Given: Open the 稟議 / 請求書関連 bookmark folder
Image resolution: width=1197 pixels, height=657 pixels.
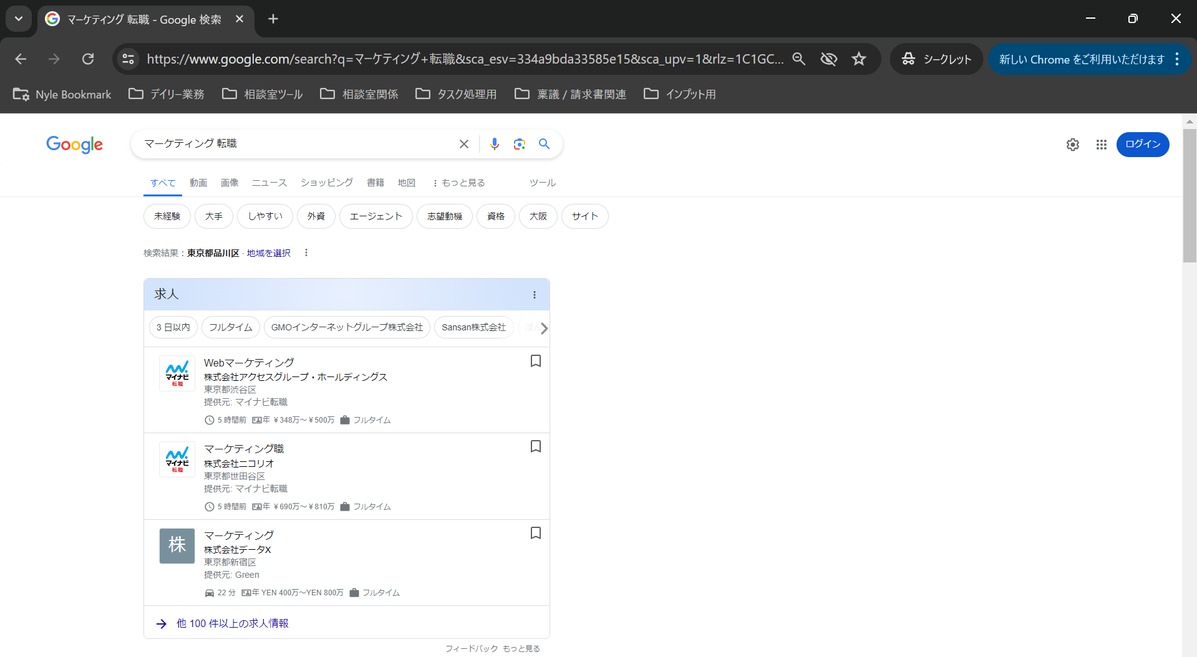Looking at the screenshot, I should (x=571, y=94).
